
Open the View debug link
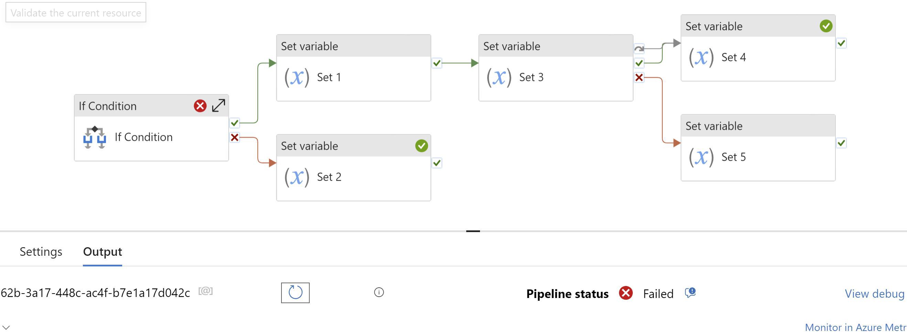point(875,293)
